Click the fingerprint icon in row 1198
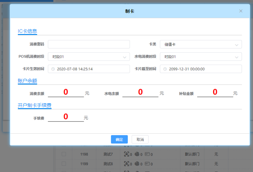 pos(137,155)
